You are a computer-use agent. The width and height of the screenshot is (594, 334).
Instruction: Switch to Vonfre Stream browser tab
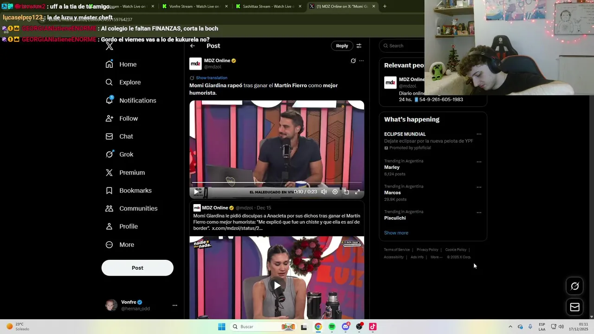(x=194, y=6)
